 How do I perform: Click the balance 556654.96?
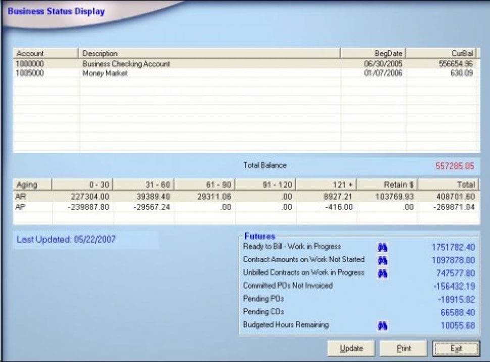click(456, 64)
